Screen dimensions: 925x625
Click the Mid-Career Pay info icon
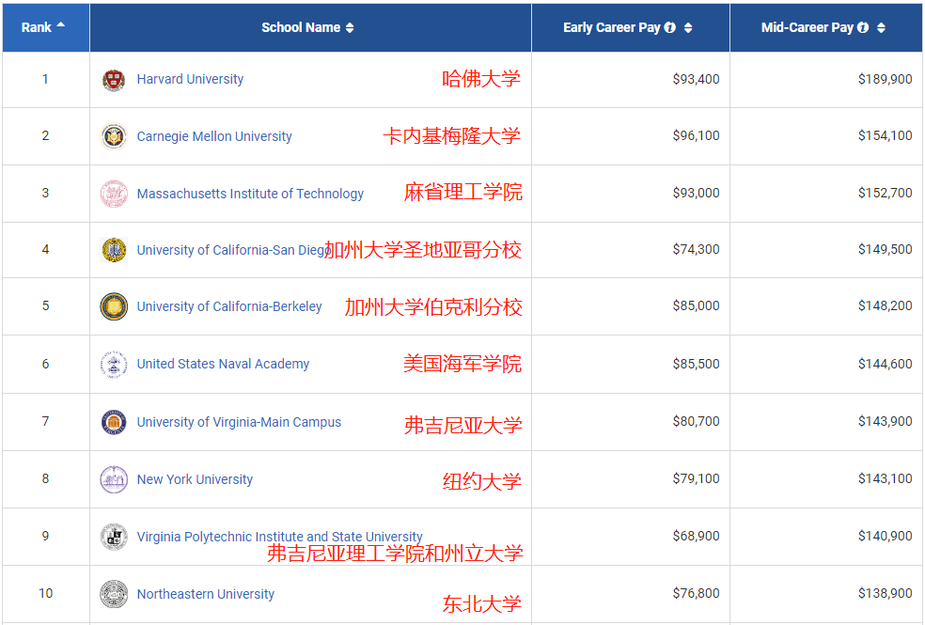click(863, 28)
